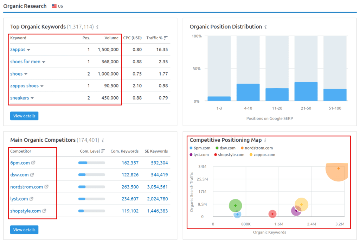Toggle lyst.com legend item on positioning map
The image size is (360, 243).
point(199,155)
